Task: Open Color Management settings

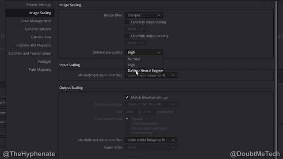Action: pyautogui.click(x=36, y=21)
